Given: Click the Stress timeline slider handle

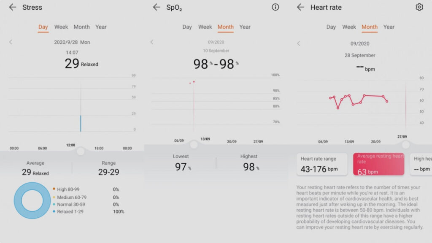Looking at the screenshot, I should pos(81,151).
